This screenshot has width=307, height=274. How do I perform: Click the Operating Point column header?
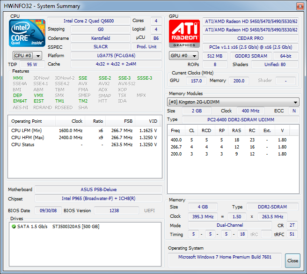32,121
